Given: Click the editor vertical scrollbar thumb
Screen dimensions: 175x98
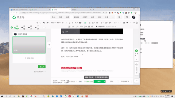Looking at the screenshot, I should [139, 76].
